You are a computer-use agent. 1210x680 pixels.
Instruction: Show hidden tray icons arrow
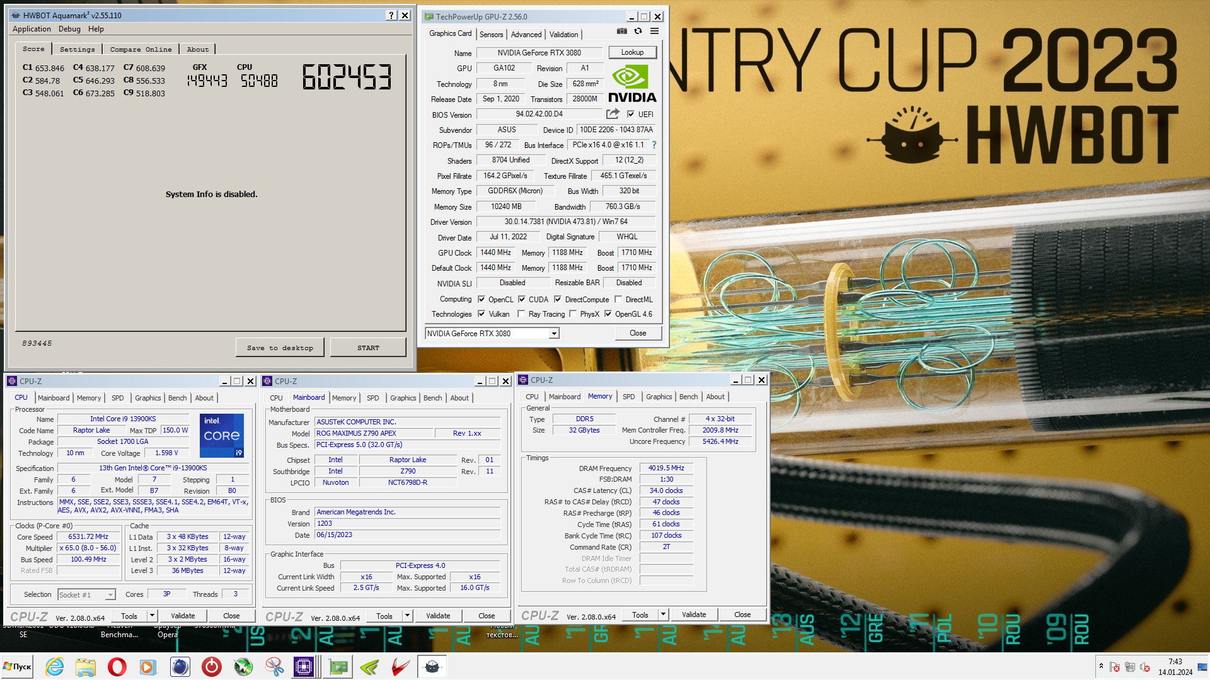(x=1101, y=666)
